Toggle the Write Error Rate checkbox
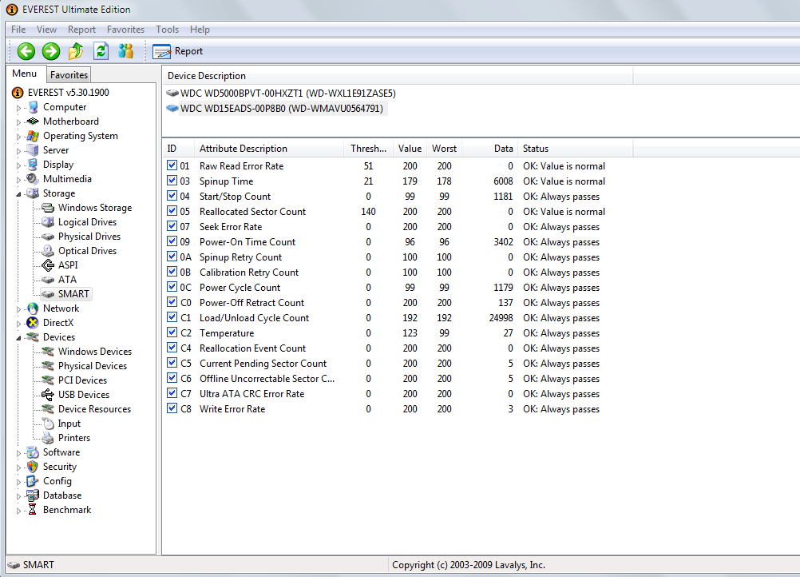 point(172,409)
